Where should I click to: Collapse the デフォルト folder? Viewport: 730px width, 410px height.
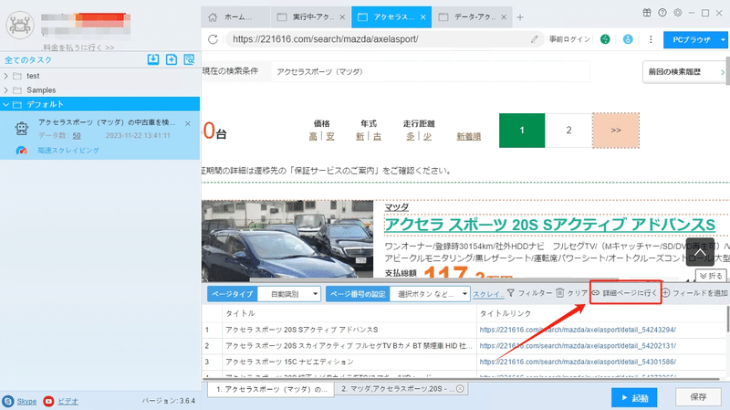pos(6,104)
